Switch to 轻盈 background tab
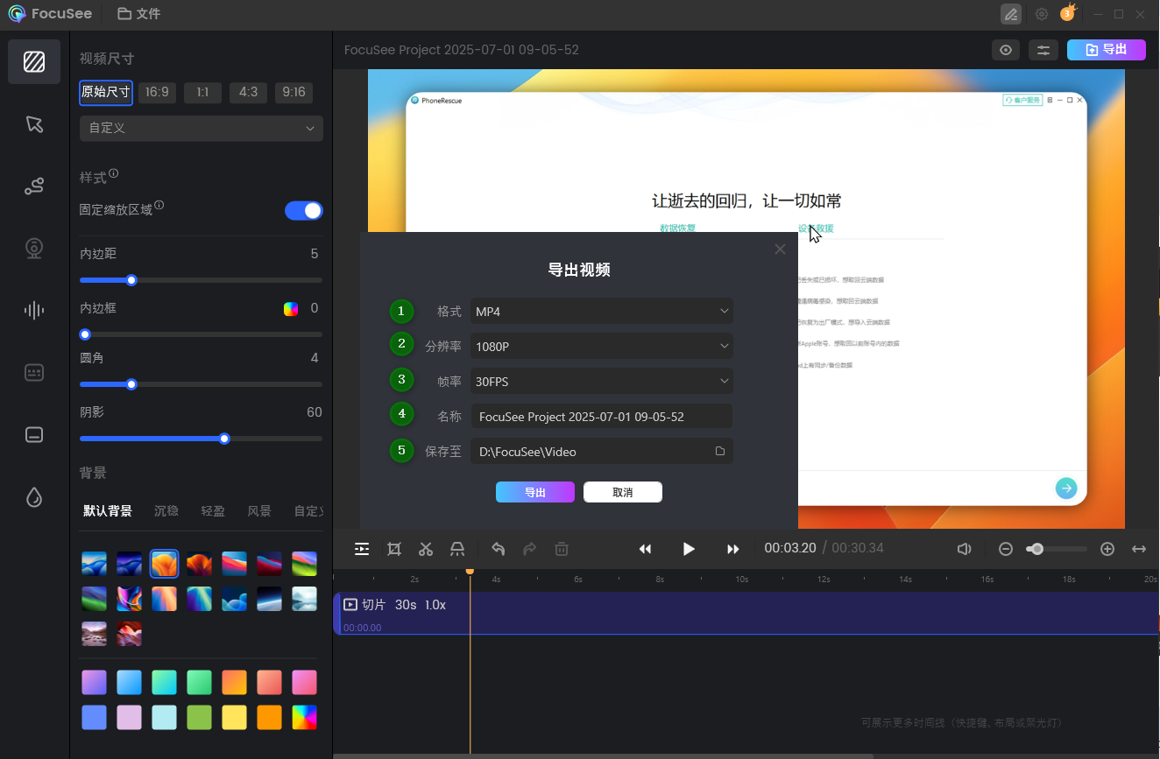1160x759 pixels. (213, 511)
